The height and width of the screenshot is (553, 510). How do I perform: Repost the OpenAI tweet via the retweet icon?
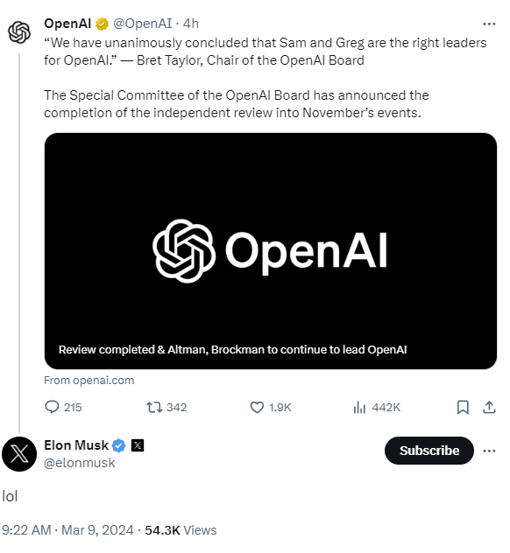154,408
